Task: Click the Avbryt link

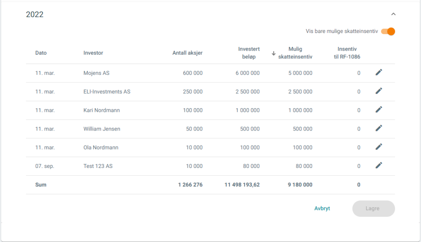Action: click(322, 208)
